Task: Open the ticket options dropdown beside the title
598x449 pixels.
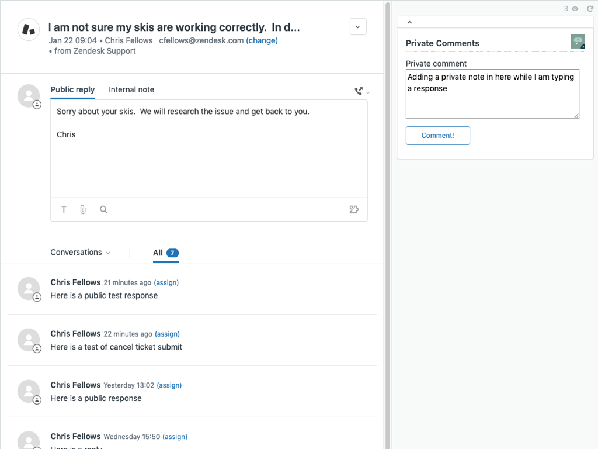Action: point(358,26)
